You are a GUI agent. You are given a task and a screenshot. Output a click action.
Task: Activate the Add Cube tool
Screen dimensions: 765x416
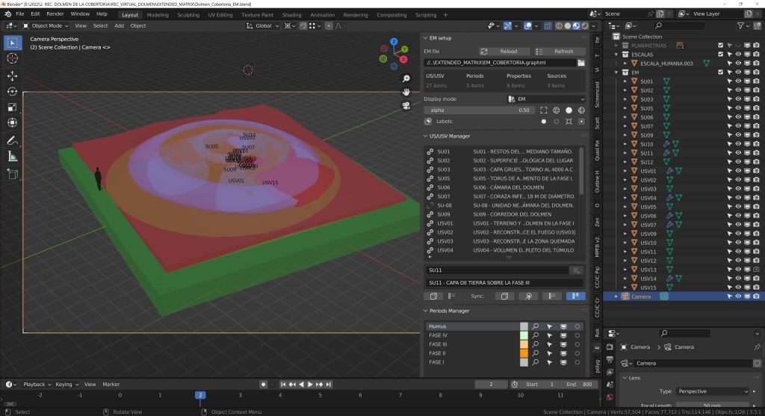[12, 173]
